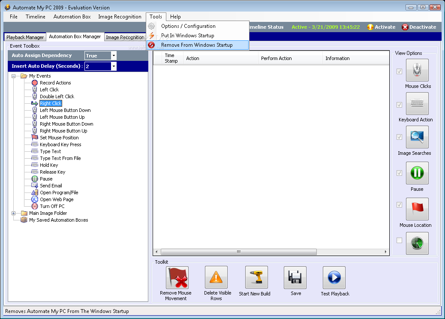
Task: Switch to the Image Recognition tab
Action: [x=125, y=37]
